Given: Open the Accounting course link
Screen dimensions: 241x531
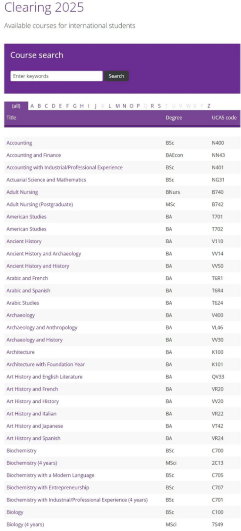Looking at the screenshot, I should [x=19, y=143].
